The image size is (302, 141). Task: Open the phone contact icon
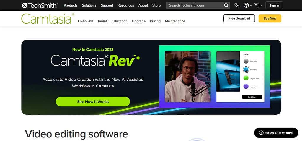pos(237,5)
